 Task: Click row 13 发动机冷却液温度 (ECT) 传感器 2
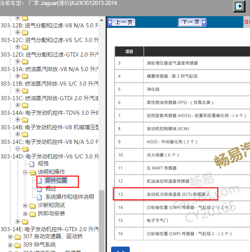click(182, 194)
